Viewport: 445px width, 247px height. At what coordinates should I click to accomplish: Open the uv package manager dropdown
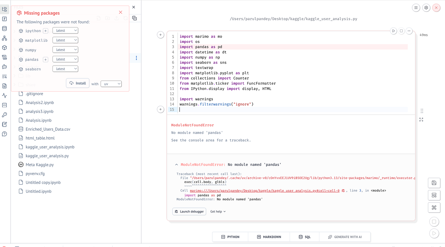111,84
